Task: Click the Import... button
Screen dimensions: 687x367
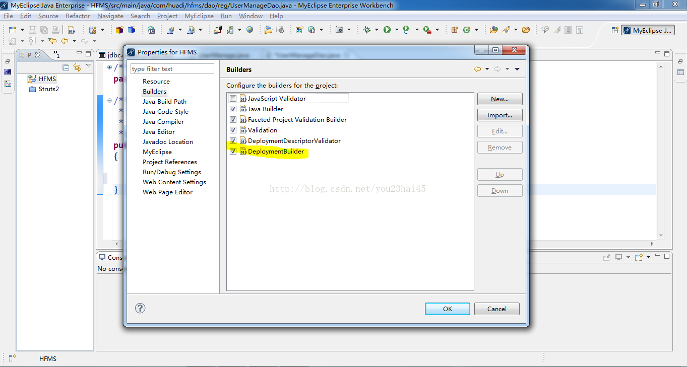Action: point(500,115)
